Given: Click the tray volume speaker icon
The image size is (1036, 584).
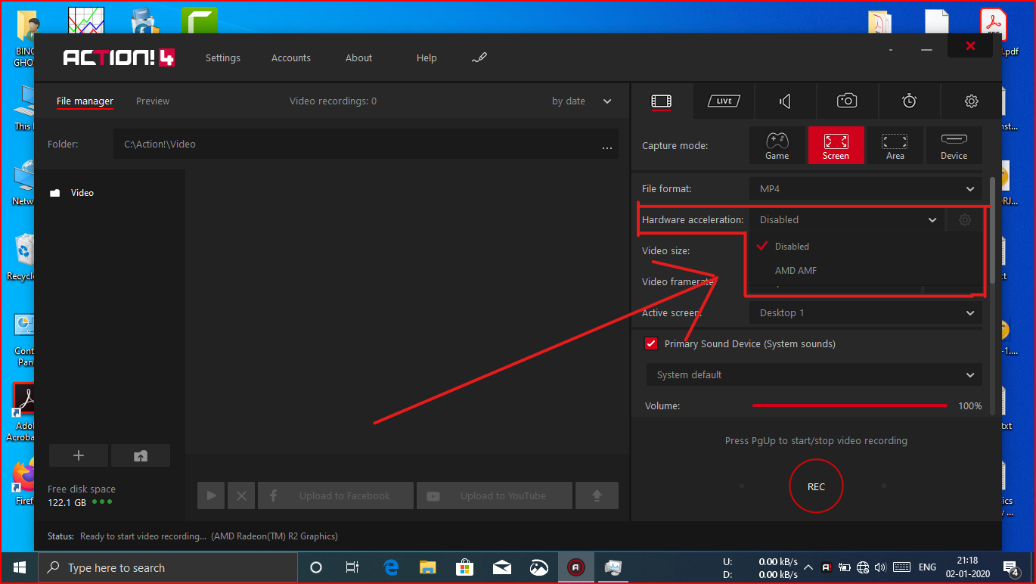Looking at the screenshot, I should (880, 567).
